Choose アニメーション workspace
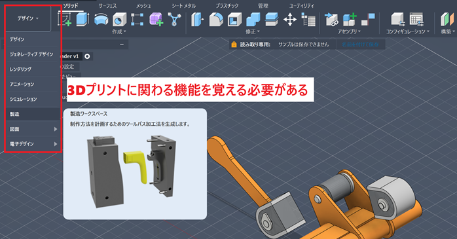The width and height of the screenshot is (457, 239). pos(33,84)
